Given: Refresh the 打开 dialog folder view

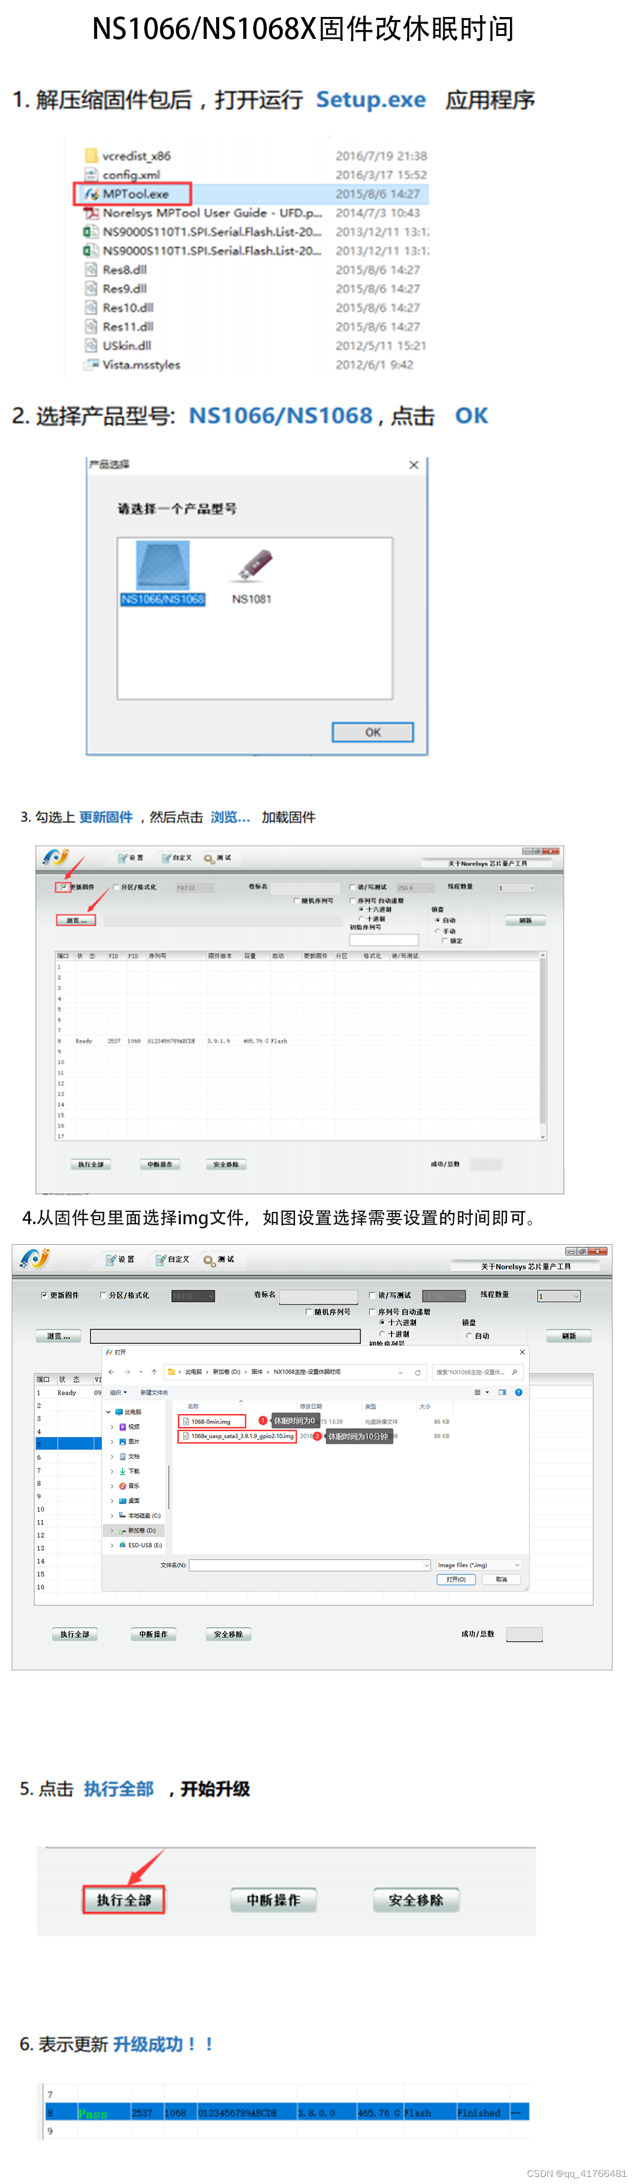Looking at the screenshot, I should point(417,1372).
